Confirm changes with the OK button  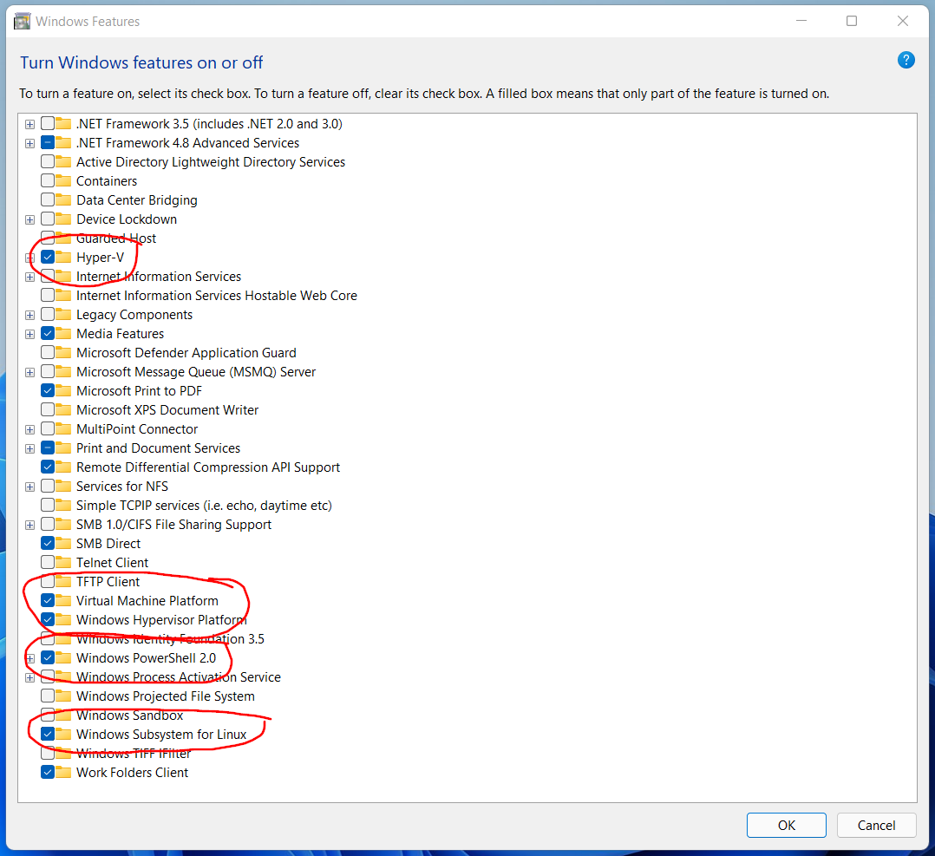[x=786, y=825]
